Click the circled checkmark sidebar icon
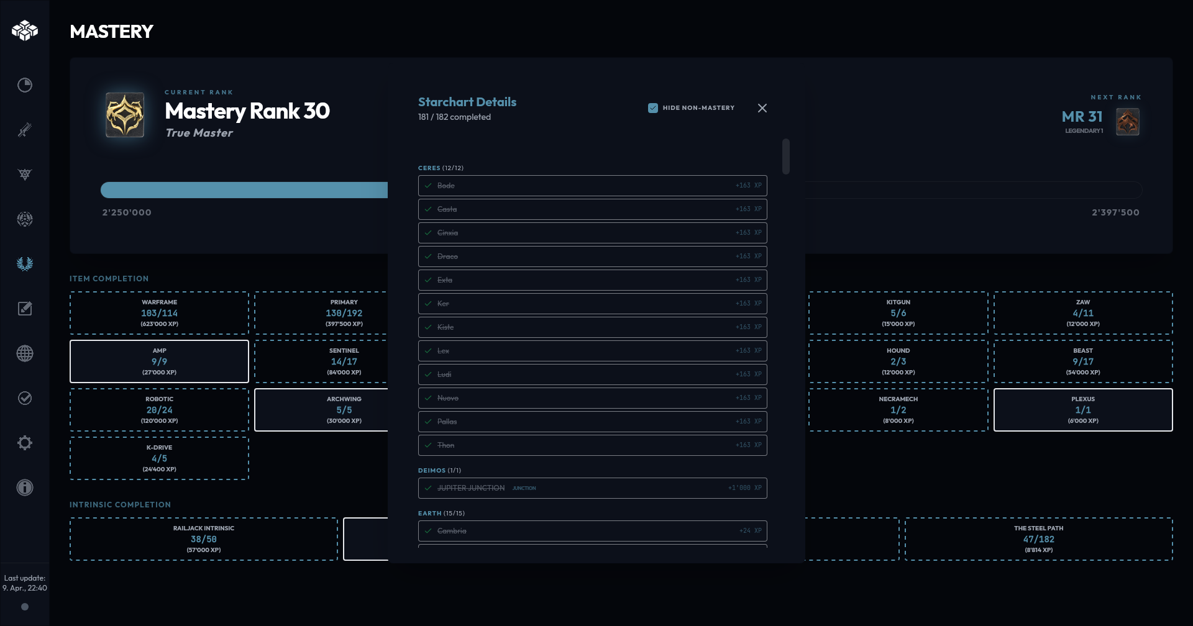Viewport: 1193px width, 626px height. tap(25, 398)
